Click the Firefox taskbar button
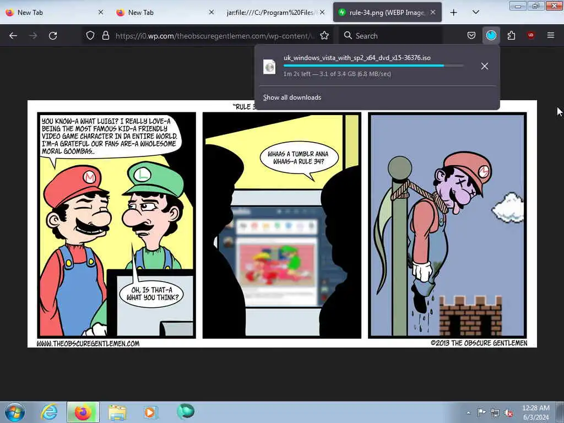The height and width of the screenshot is (423, 564). click(83, 412)
